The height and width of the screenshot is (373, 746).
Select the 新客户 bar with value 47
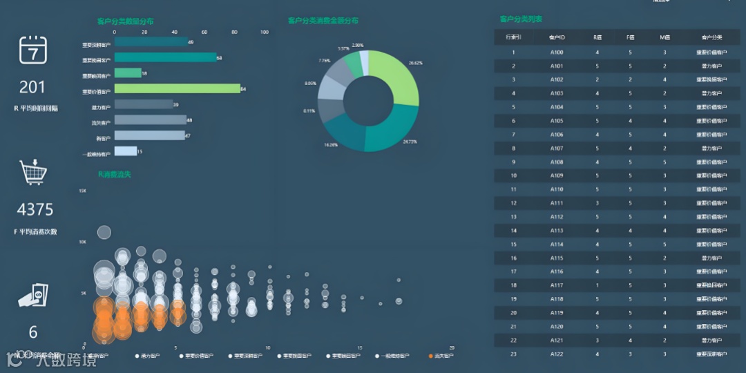149,135
